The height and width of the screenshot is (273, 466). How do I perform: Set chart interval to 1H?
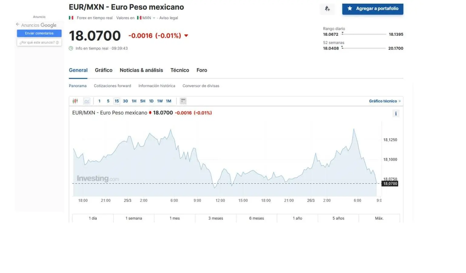pyautogui.click(x=134, y=101)
